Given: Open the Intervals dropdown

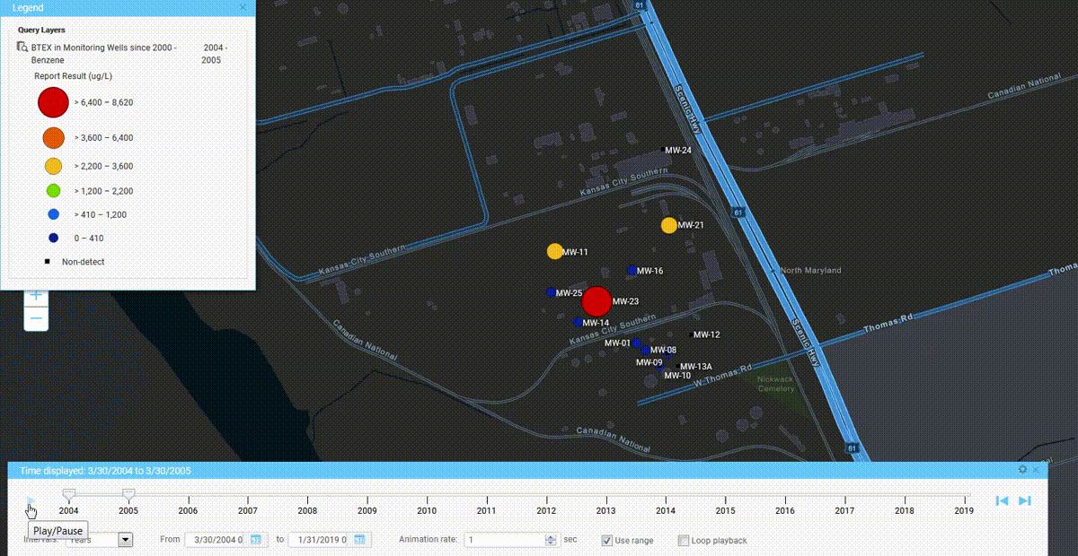Looking at the screenshot, I should point(126,540).
